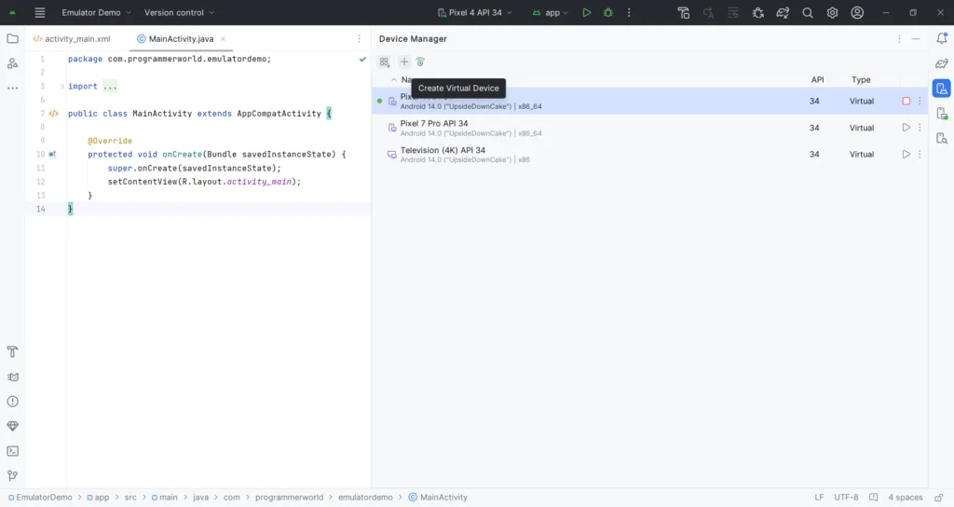This screenshot has width=954, height=507.
Task: Open the app run configuration dropdown
Action: 550,13
